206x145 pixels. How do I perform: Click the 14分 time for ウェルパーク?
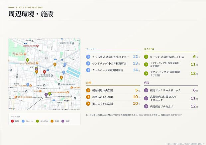coord(137,70)
